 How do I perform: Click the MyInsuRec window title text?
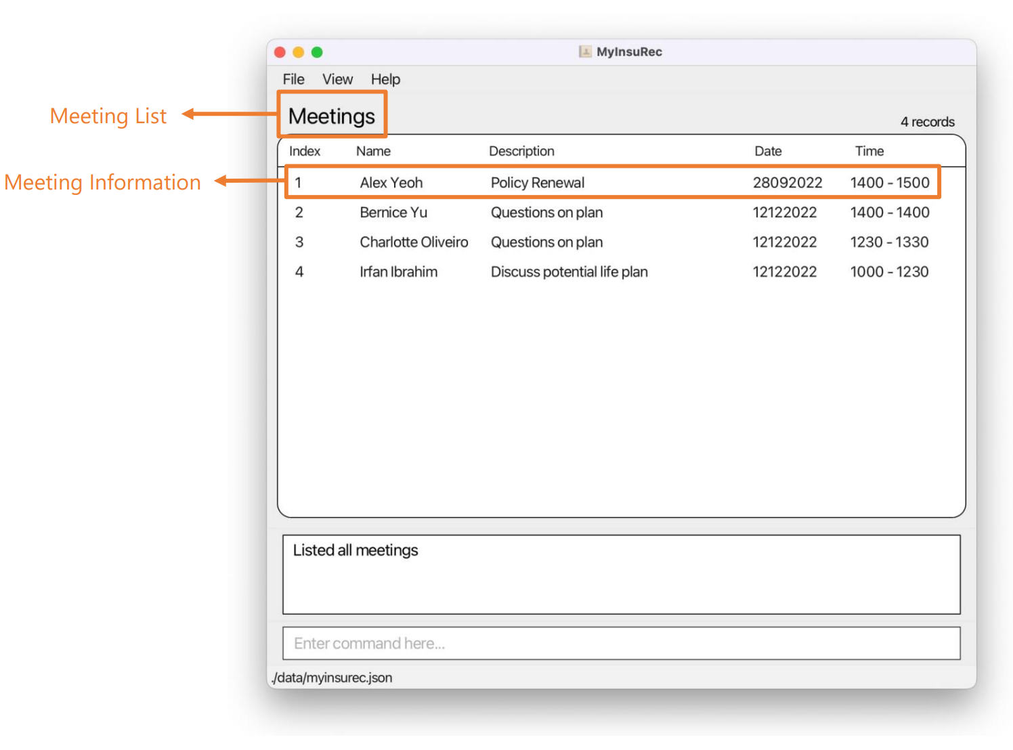point(629,51)
